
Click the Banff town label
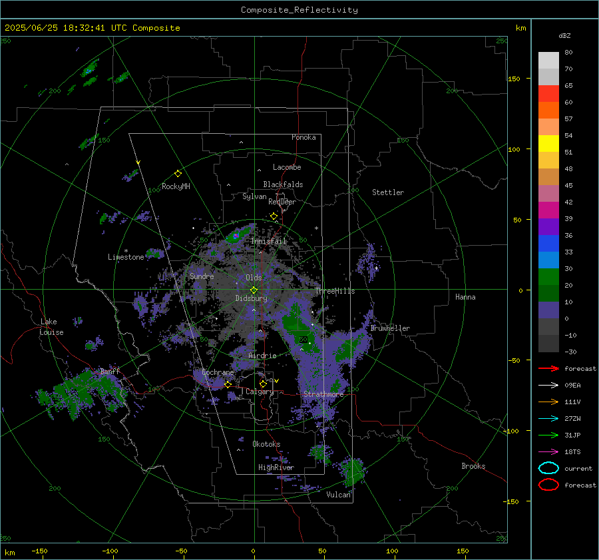110,371
